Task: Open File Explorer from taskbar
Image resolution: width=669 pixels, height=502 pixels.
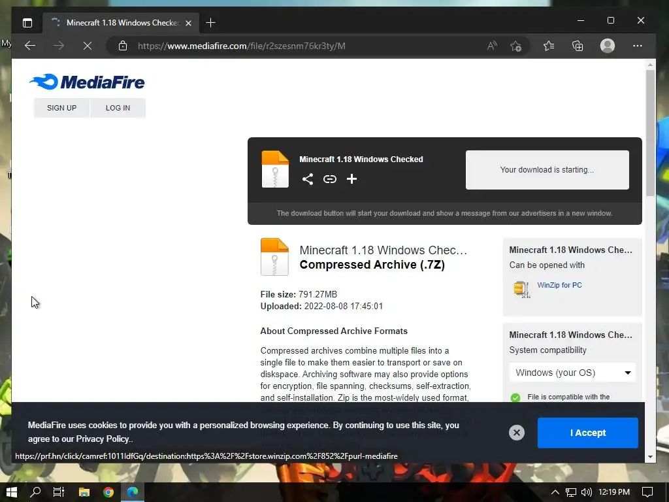Action: click(84, 492)
